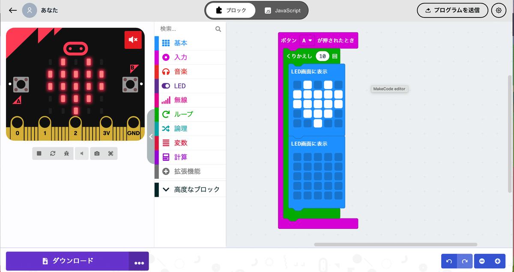Collapse the simulator panel with the arrow
Image resolution: width=514 pixels, height=272 pixels.
[x=151, y=137]
